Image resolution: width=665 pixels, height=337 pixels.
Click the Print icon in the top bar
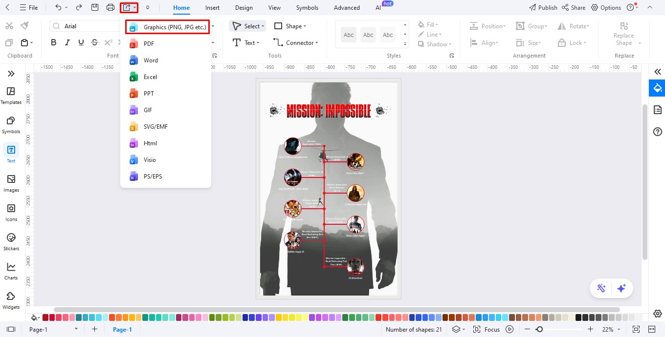pos(111,8)
